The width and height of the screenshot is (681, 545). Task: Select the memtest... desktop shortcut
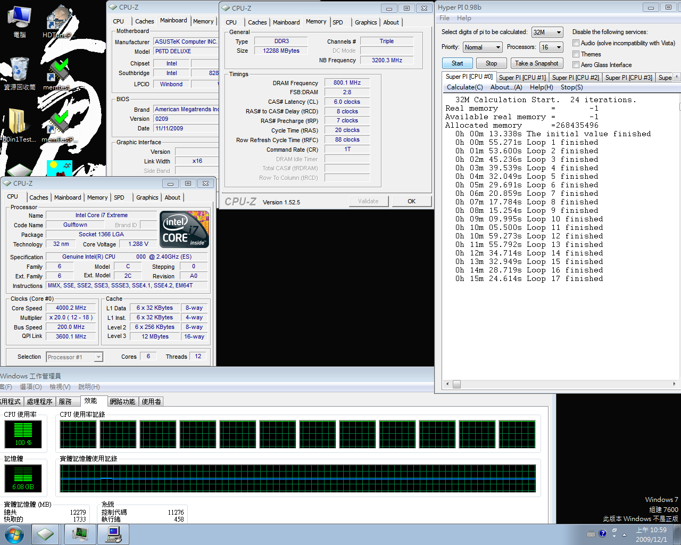57,73
